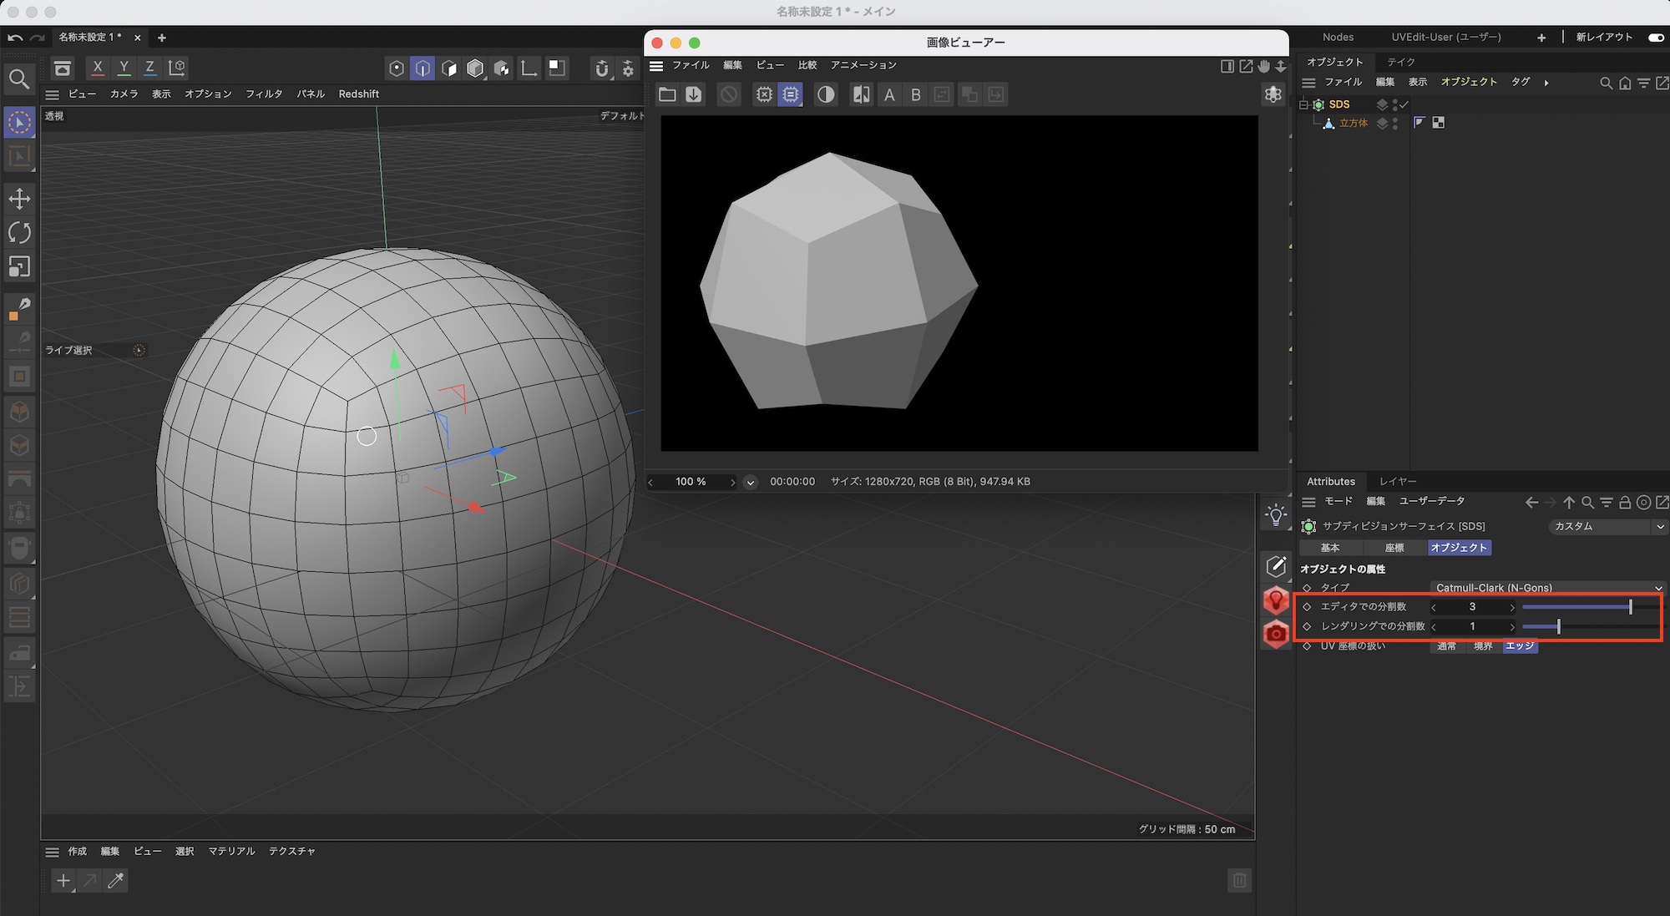The width and height of the screenshot is (1670, 916).
Task: Toggle the layout switch beside 新レイアウト
Action: pyautogui.click(x=1656, y=38)
